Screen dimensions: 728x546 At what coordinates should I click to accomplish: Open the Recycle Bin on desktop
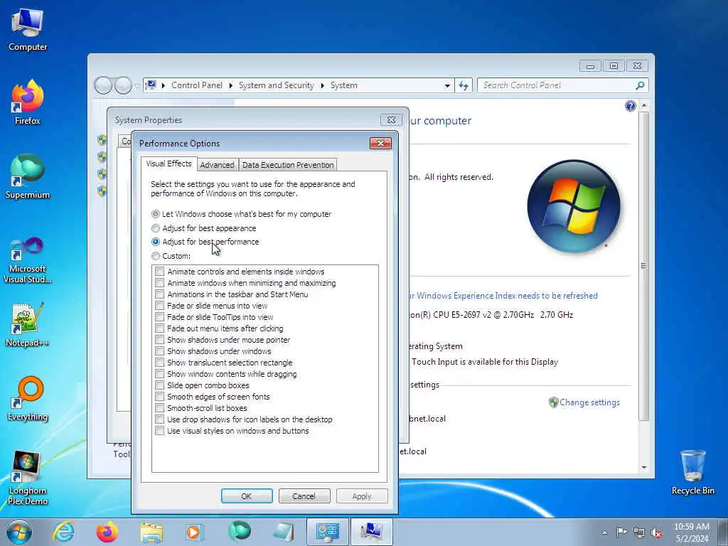tap(692, 472)
